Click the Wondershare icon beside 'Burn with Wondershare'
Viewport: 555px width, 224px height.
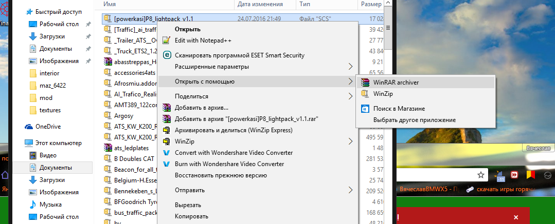click(166, 164)
